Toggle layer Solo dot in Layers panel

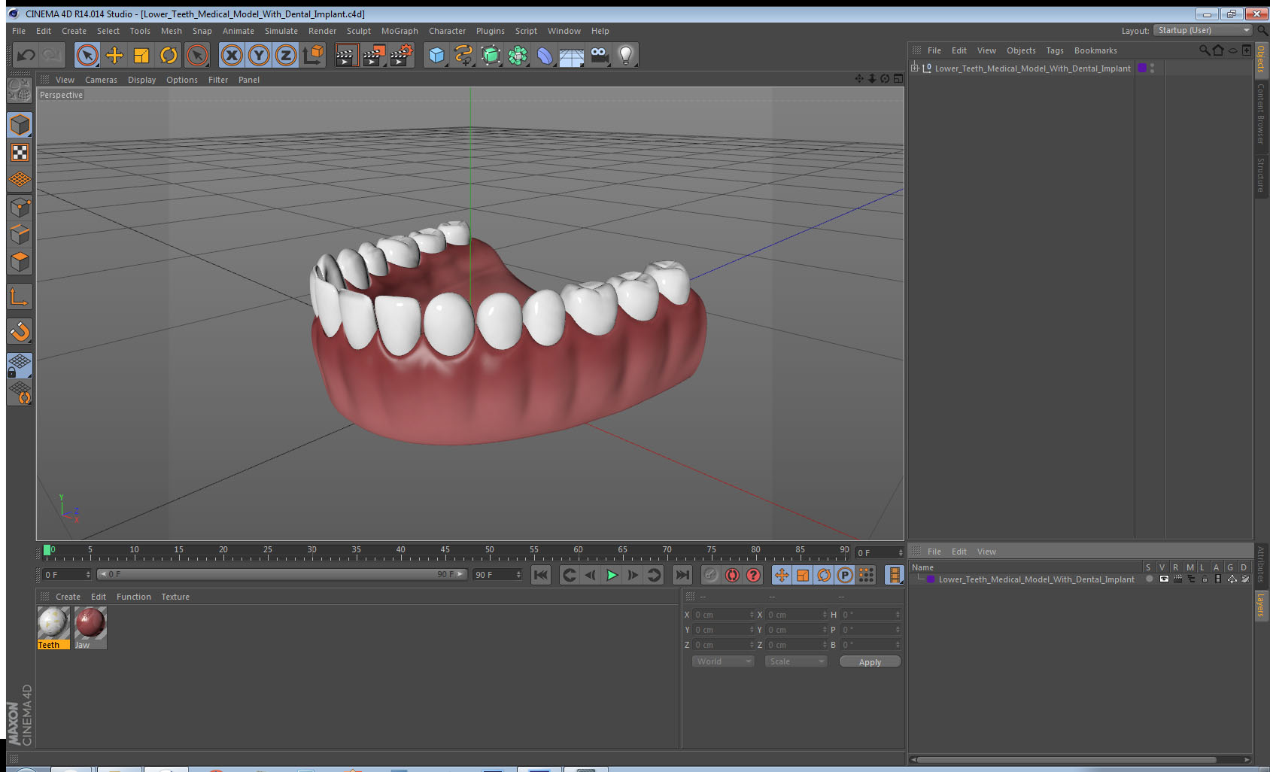(x=1149, y=579)
